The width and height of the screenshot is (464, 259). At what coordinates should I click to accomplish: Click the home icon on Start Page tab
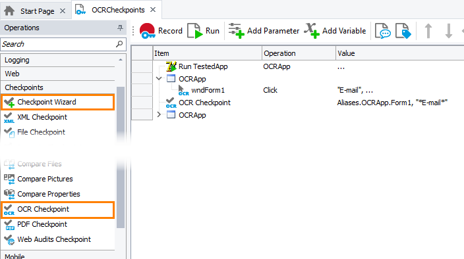[x=9, y=11]
